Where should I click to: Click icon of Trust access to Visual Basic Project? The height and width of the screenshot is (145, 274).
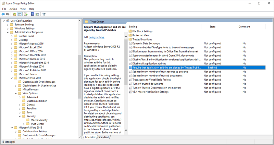130,80
